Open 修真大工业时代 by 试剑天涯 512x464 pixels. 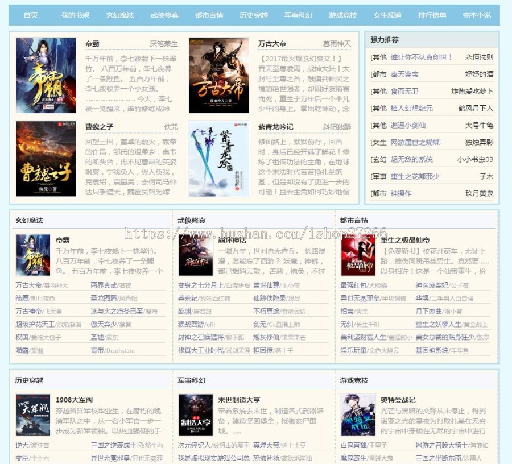point(201,351)
